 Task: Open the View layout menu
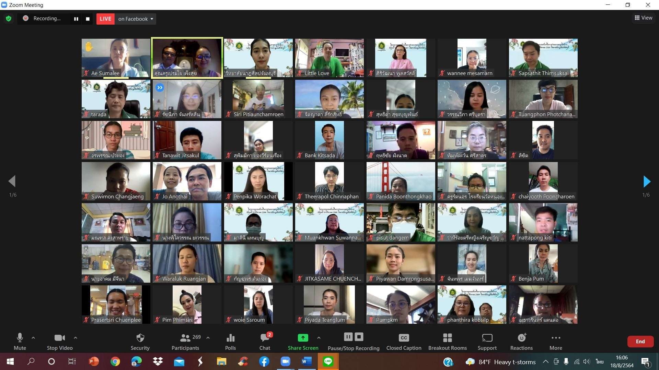point(643,18)
